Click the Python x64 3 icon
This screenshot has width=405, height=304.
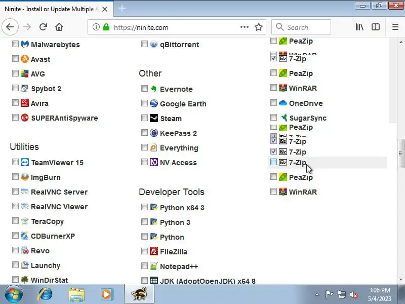[154, 207]
